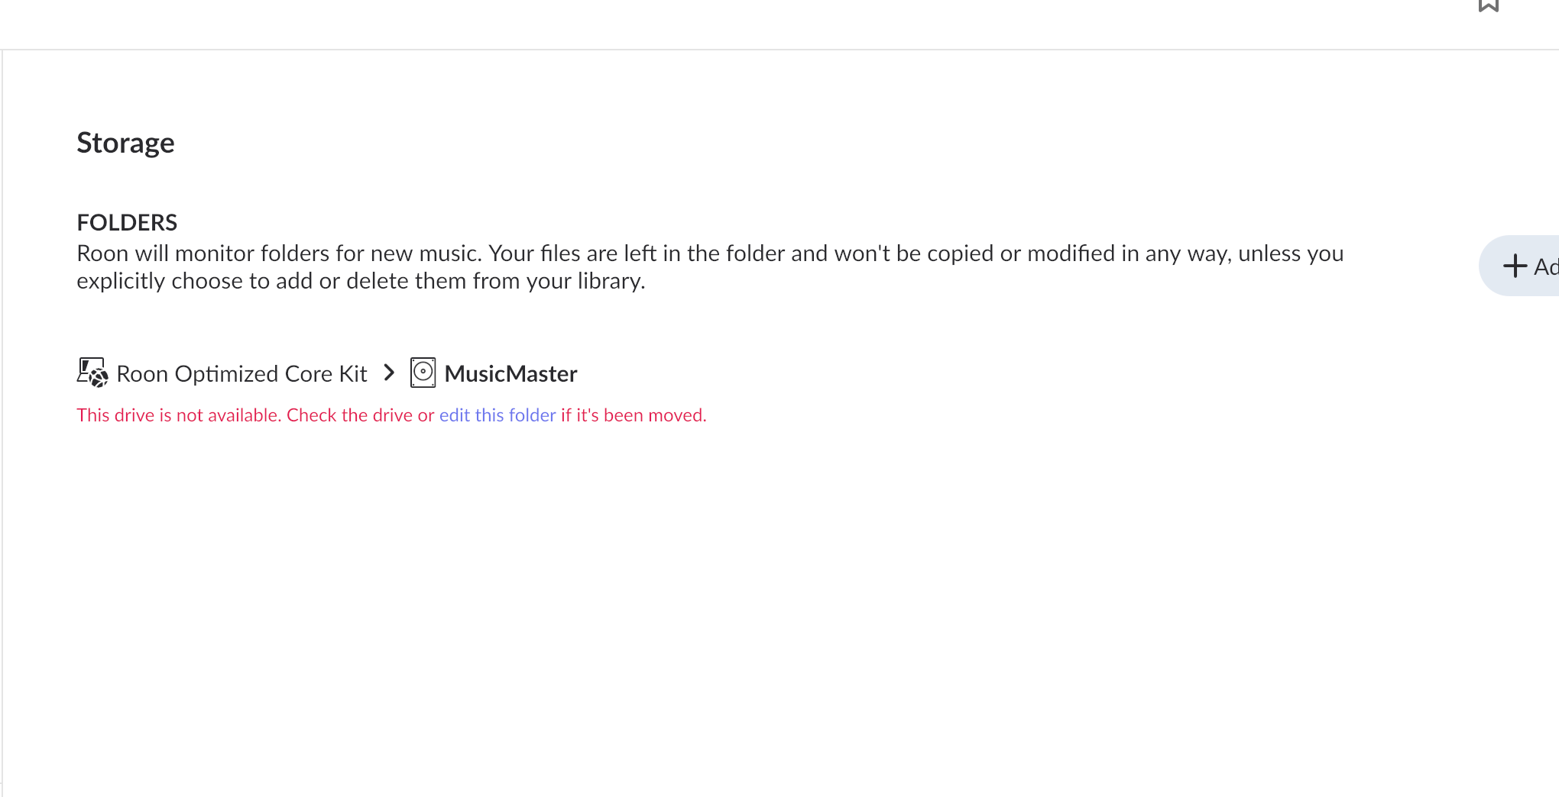Click the Storage page heading
Image resolution: width=1559 pixels, height=797 pixels.
pos(125,143)
